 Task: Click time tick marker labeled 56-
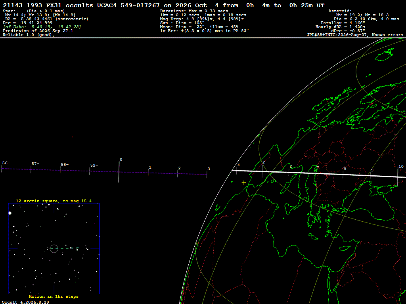click(2, 169)
